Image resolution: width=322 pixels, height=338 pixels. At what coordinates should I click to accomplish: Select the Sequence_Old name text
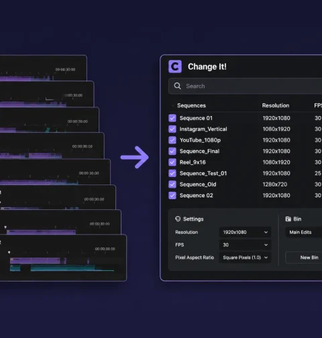(x=198, y=184)
